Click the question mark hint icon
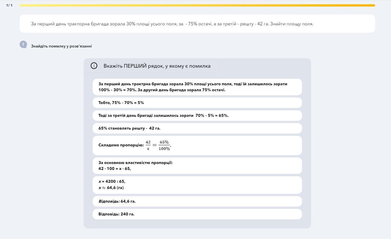The image size is (391, 239). tap(23, 45)
